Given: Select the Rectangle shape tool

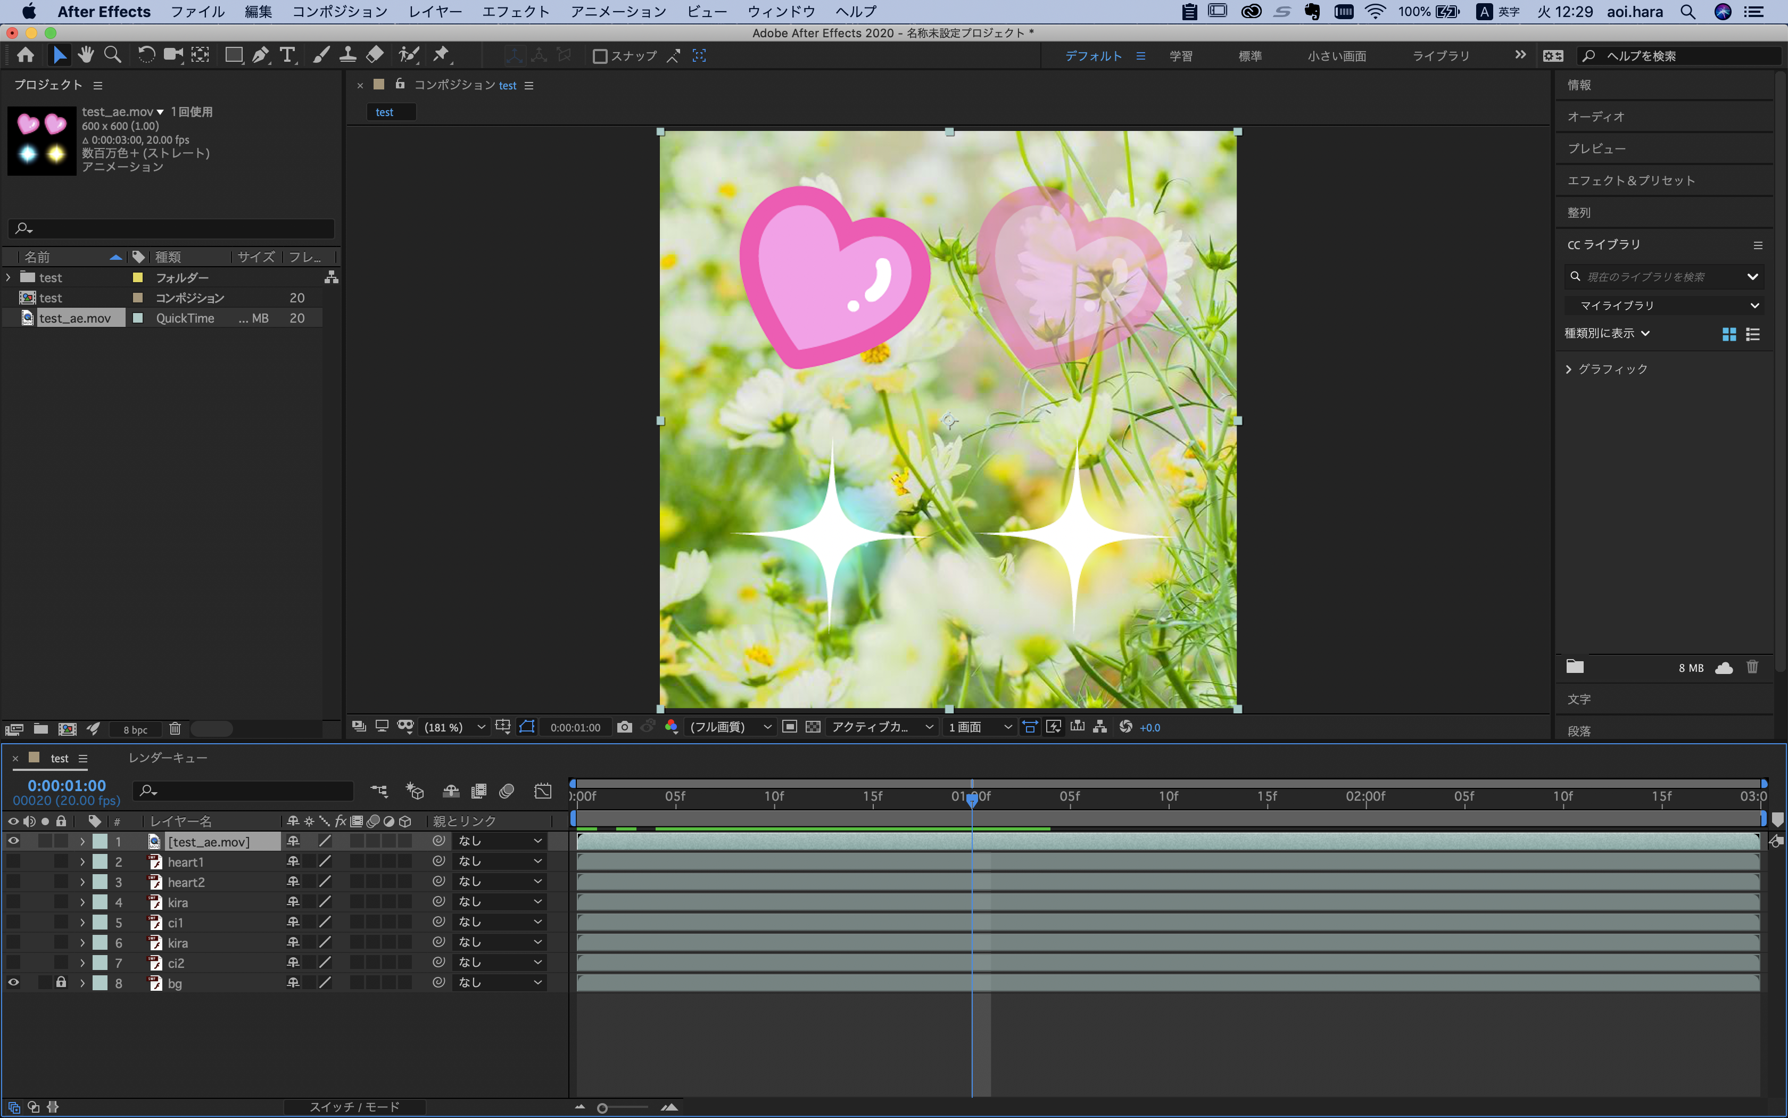Looking at the screenshot, I should click(233, 55).
